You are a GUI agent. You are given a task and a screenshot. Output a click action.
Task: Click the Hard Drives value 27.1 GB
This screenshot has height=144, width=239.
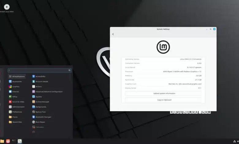coord(198,80)
